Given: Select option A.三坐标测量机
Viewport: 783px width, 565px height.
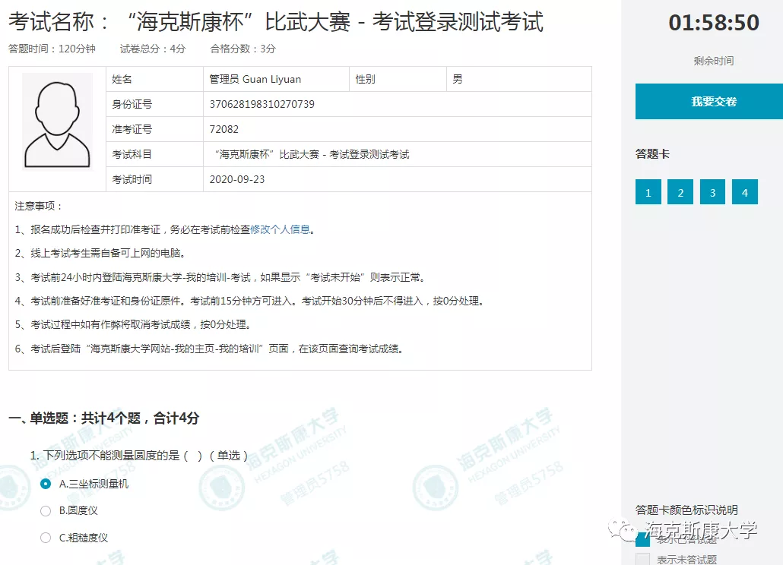Looking at the screenshot, I should point(46,484).
